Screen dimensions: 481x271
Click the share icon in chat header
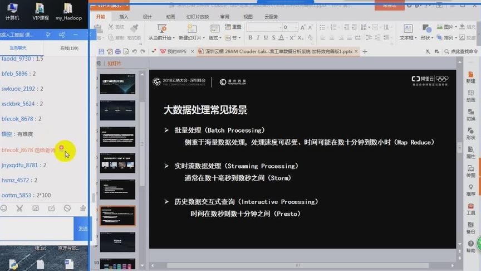[62, 35]
